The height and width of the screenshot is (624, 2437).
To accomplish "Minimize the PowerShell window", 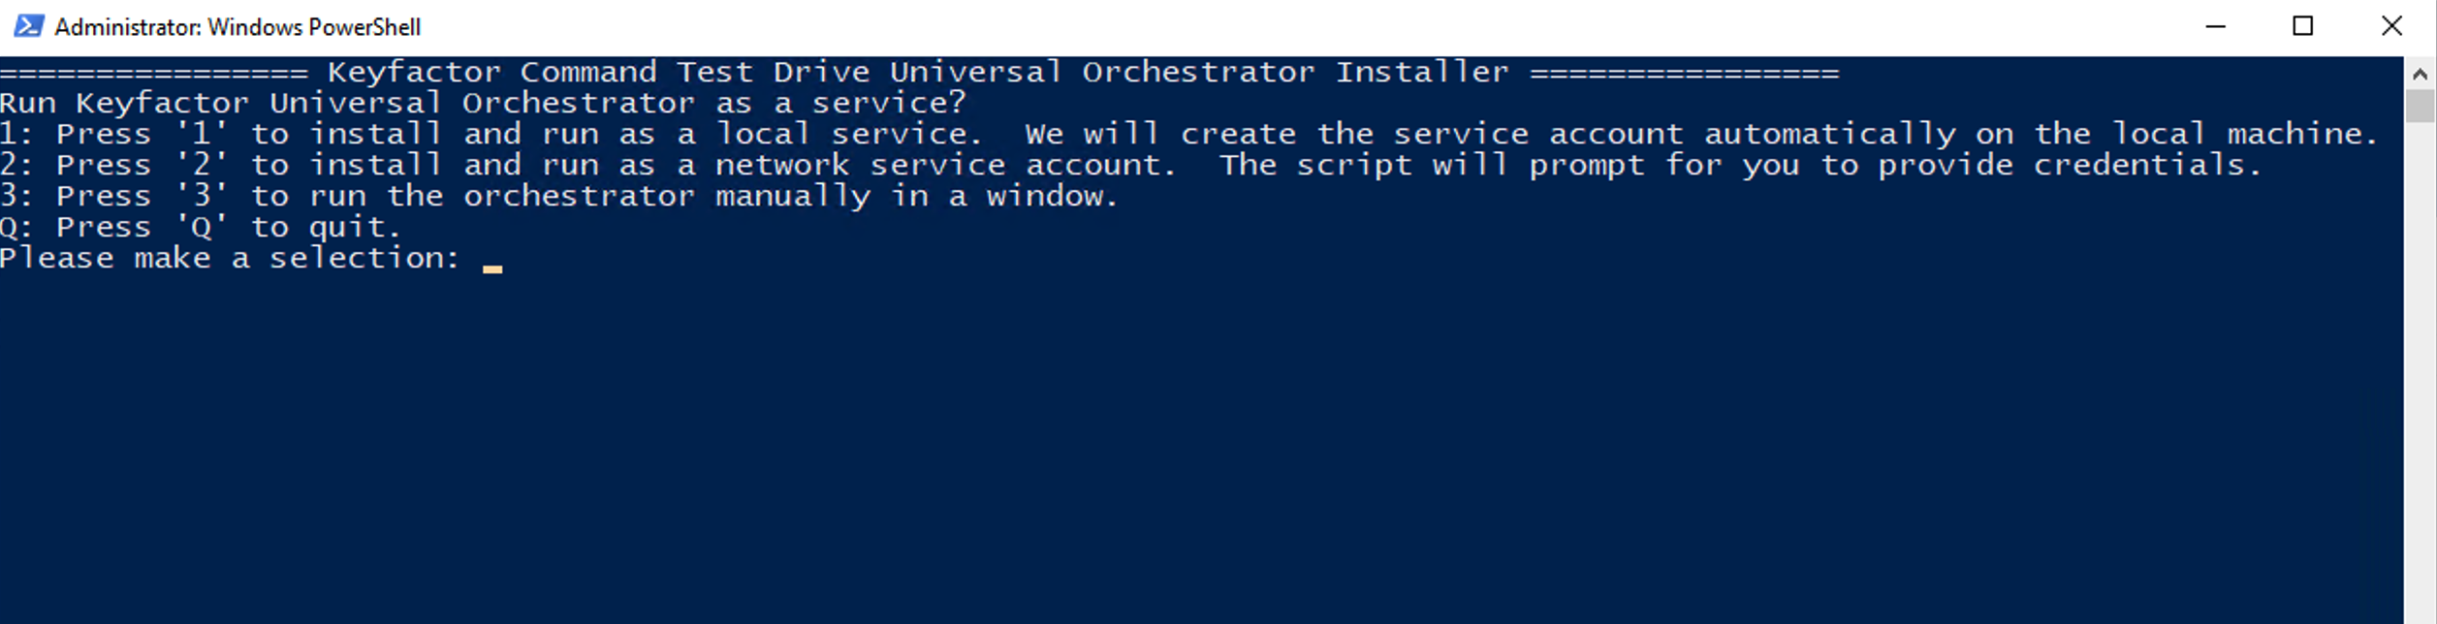I will (x=2215, y=26).
